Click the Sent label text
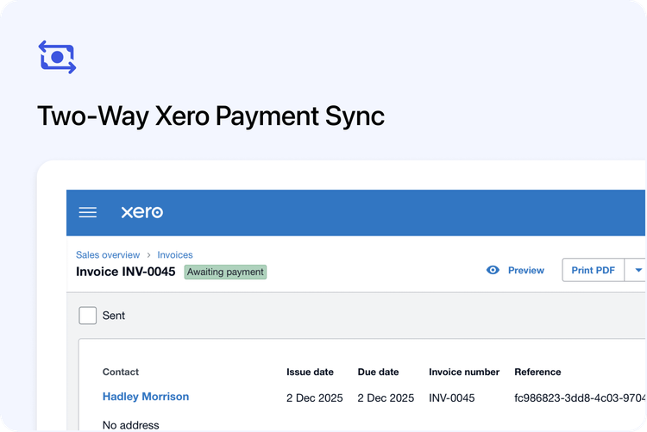 click(114, 316)
